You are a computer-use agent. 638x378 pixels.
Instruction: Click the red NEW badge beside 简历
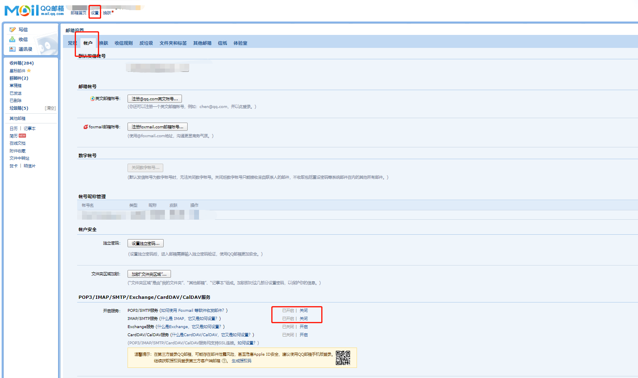coord(22,136)
